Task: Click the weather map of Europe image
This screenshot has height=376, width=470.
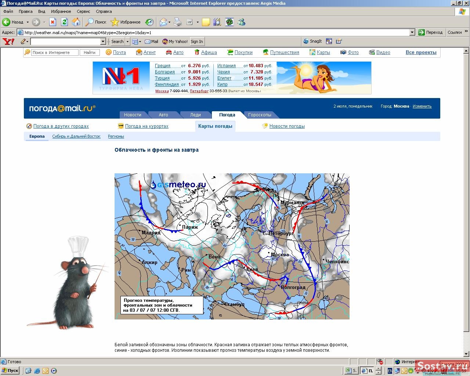Action: pos(232,246)
